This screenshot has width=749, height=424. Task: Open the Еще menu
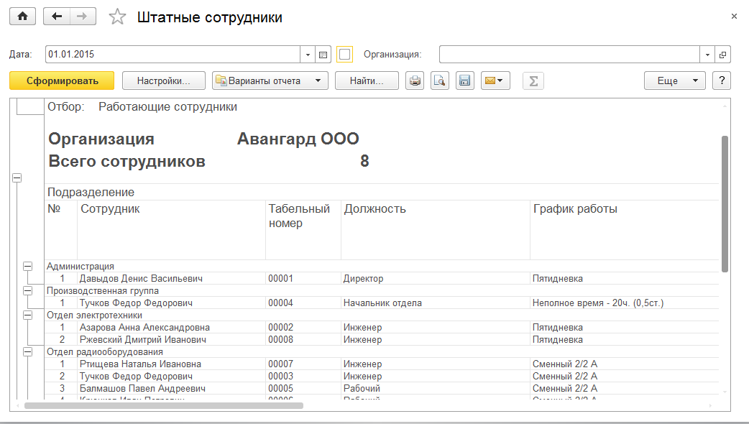click(x=674, y=80)
